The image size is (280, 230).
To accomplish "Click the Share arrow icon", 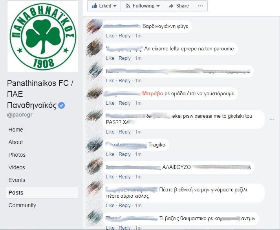I will pos(171,6).
